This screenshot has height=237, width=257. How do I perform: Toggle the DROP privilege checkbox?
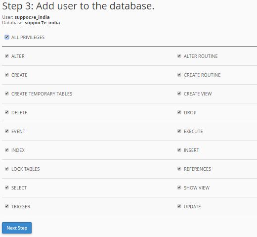(179, 112)
